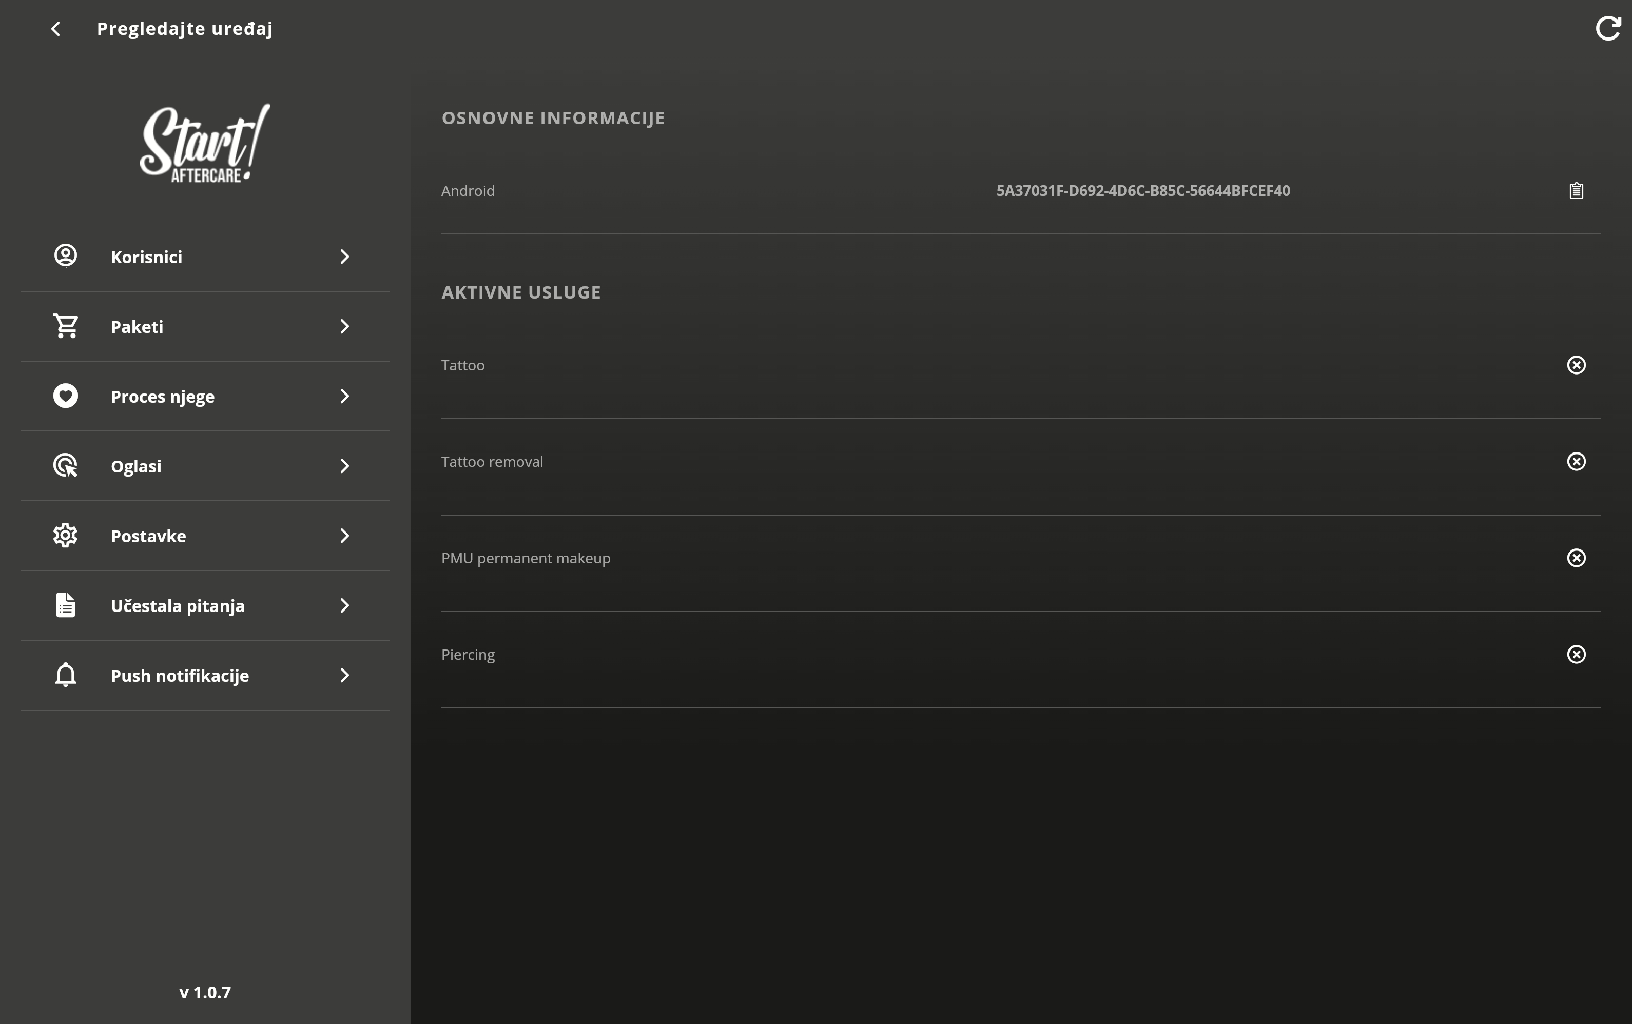This screenshot has width=1632, height=1024.
Task: Click the Start Aftercare logo
Action: point(205,144)
